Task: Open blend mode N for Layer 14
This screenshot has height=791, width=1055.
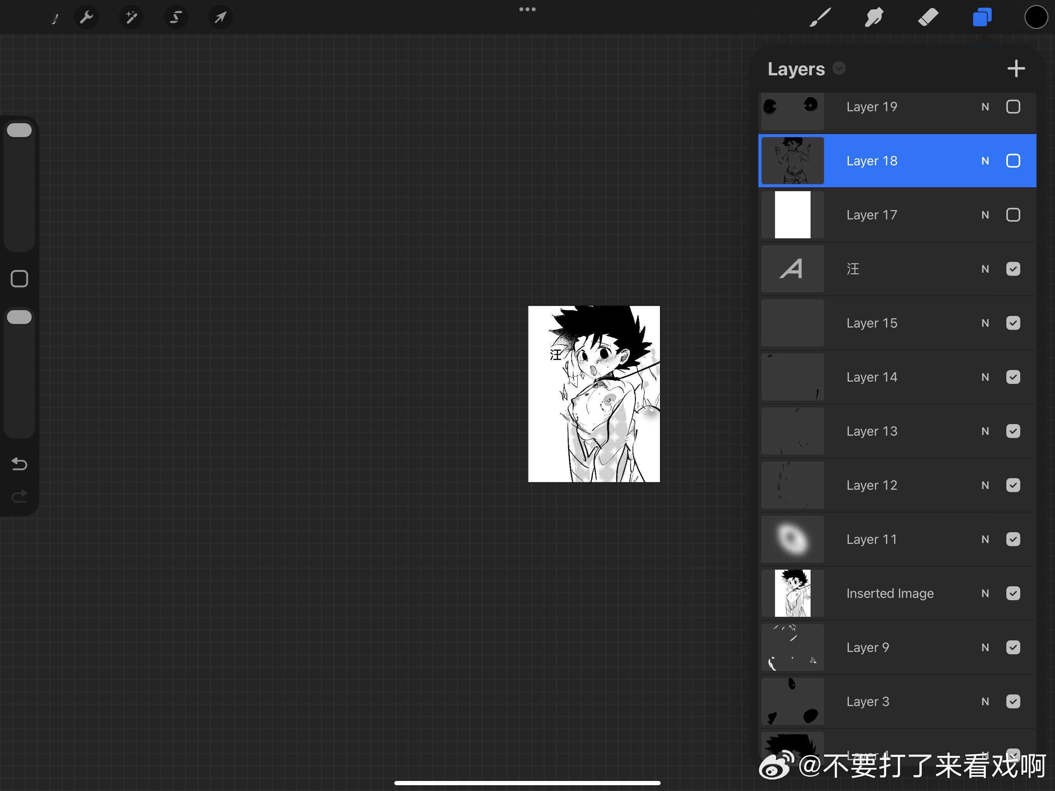Action: click(985, 377)
